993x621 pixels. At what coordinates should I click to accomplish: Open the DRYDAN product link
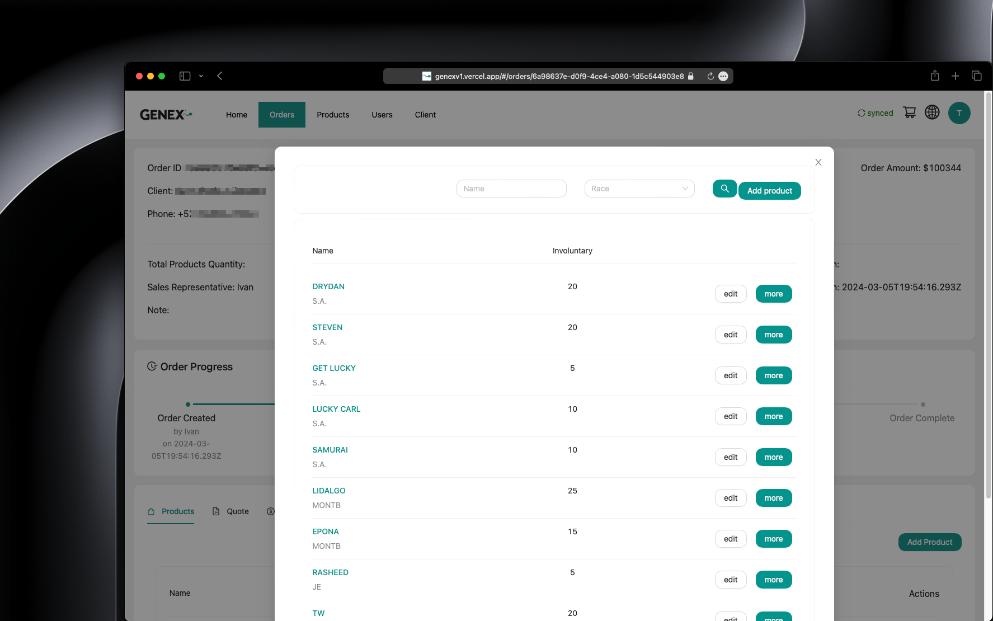(328, 286)
